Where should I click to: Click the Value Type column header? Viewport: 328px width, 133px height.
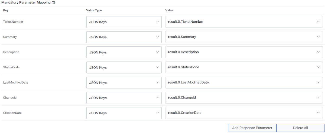click(x=94, y=11)
